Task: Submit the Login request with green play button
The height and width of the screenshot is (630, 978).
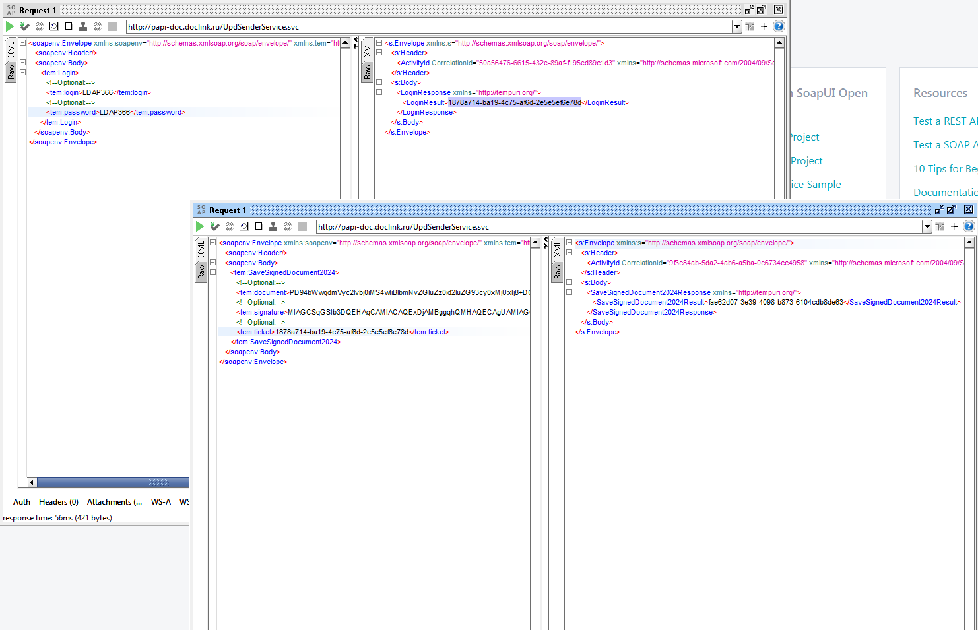Action: pos(10,26)
